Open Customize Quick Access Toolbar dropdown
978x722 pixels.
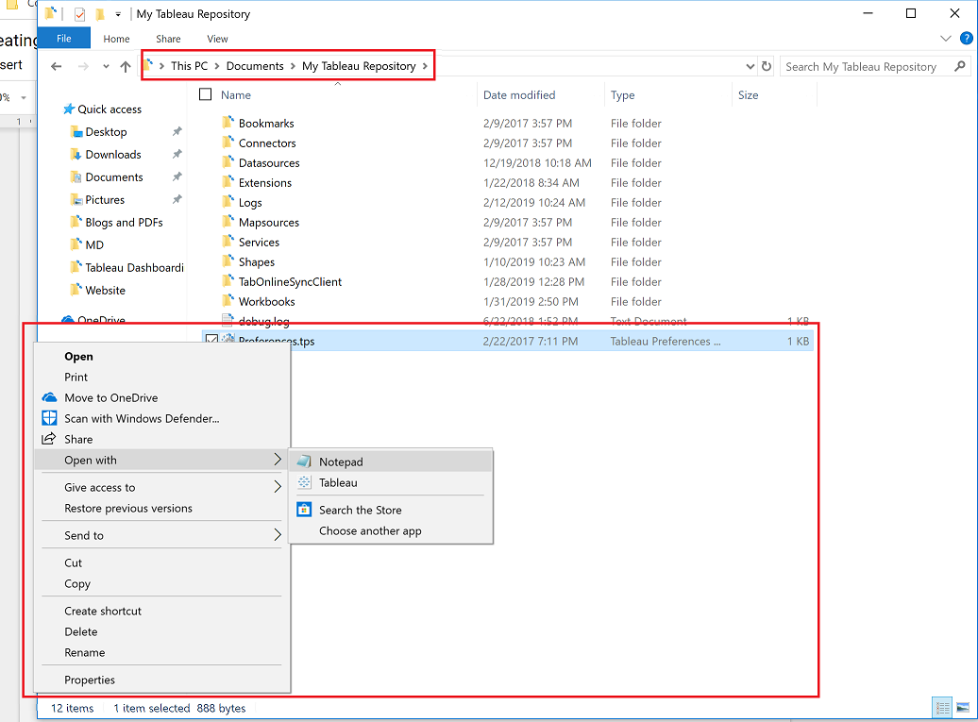click(x=118, y=14)
